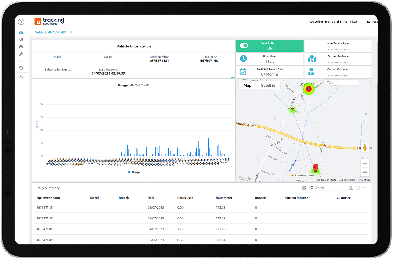Download the Daily Summary table

click(x=351, y=188)
